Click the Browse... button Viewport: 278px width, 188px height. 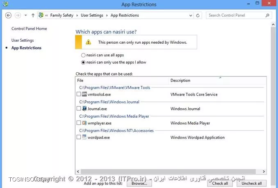(x=139, y=184)
